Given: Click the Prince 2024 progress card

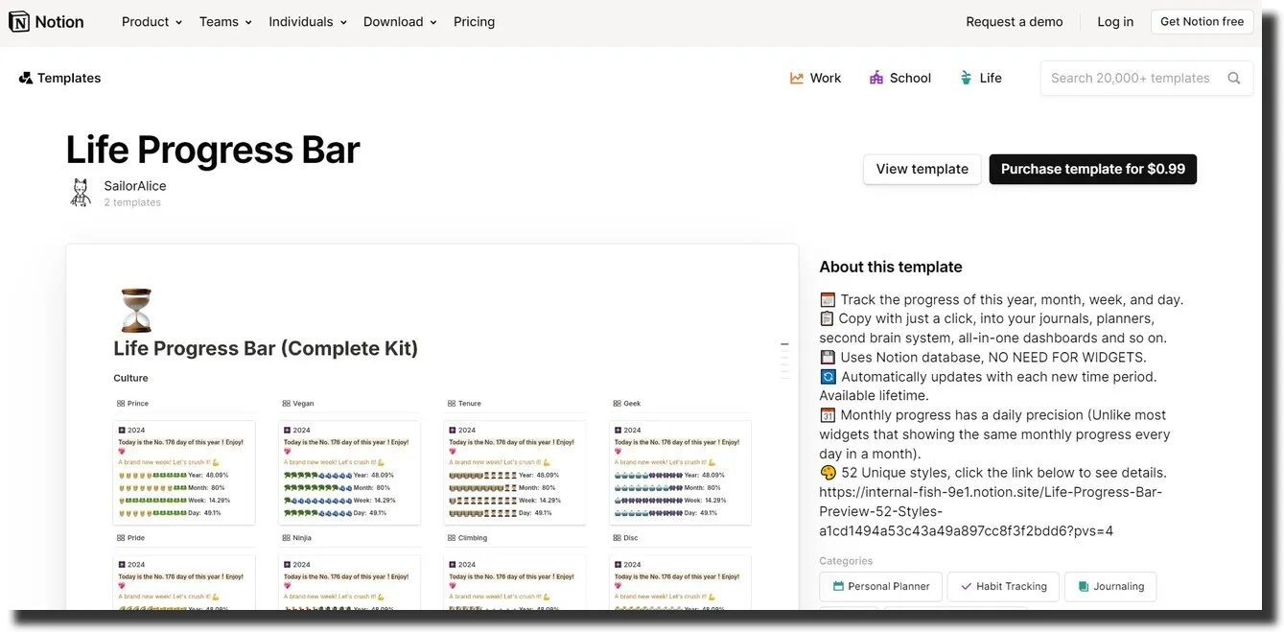Looking at the screenshot, I should (x=184, y=472).
